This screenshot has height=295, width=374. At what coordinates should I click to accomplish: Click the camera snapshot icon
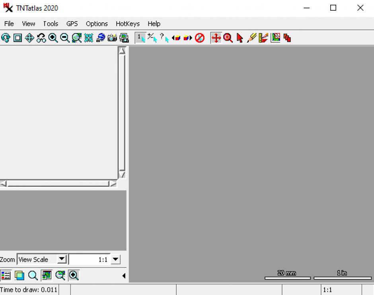112,38
